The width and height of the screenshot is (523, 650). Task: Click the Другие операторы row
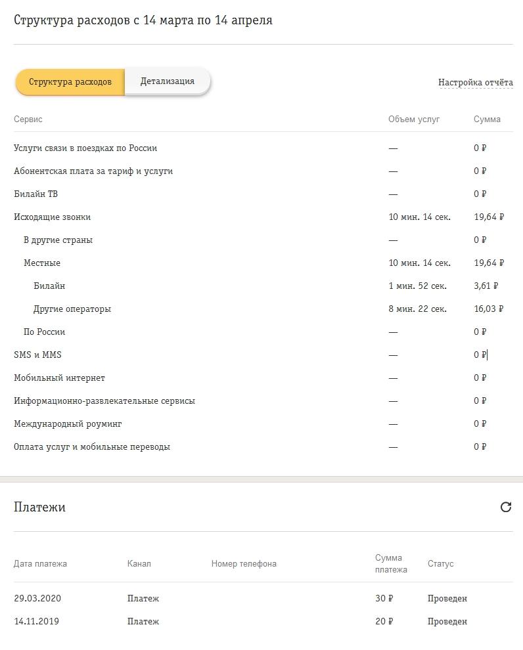[x=263, y=309]
